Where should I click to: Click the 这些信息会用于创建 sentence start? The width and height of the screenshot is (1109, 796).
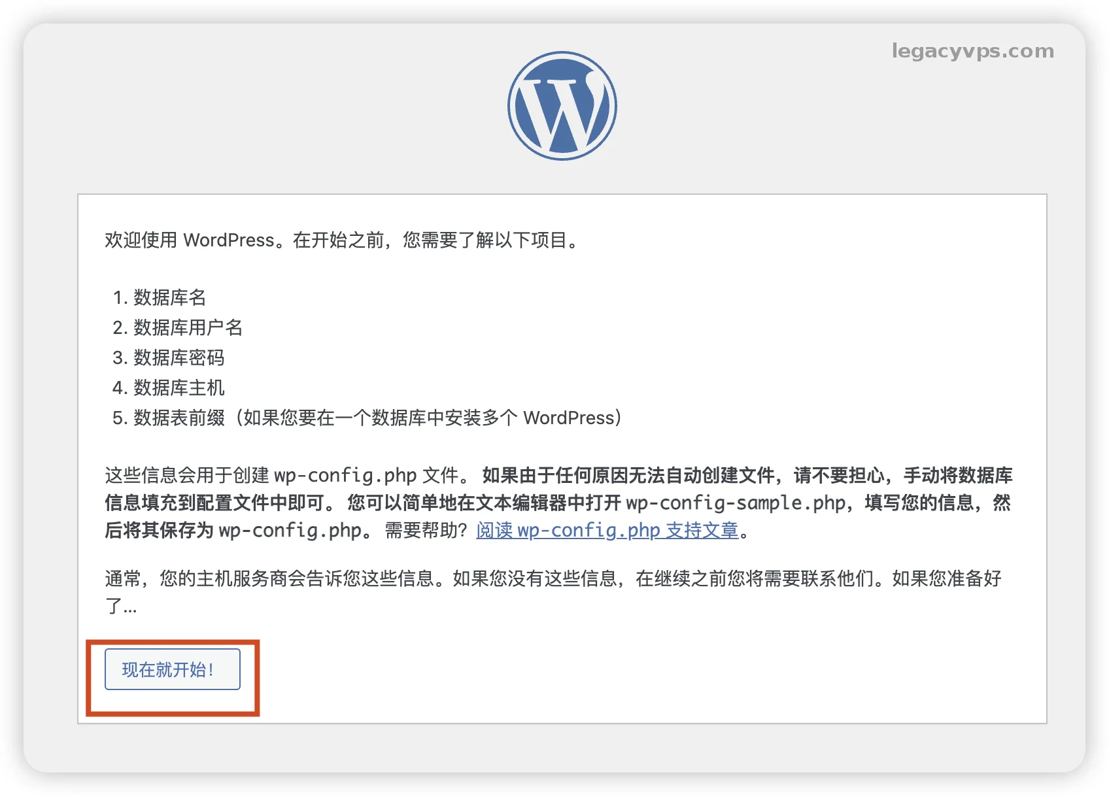point(186,475)
